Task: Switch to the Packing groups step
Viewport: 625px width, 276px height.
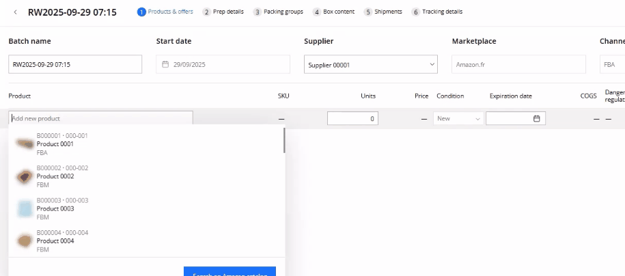Action: click(x=278, y=12)
